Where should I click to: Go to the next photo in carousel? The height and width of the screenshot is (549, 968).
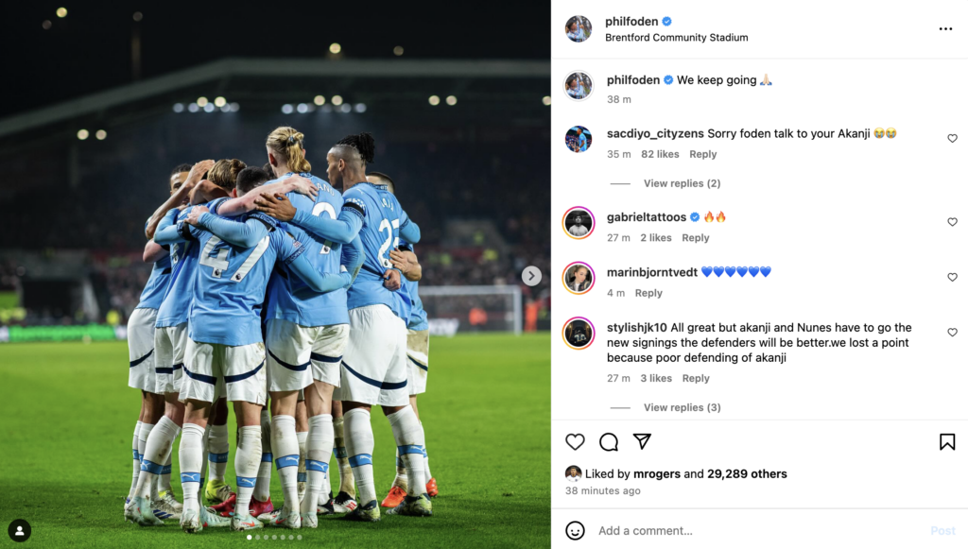coord(531,276)
